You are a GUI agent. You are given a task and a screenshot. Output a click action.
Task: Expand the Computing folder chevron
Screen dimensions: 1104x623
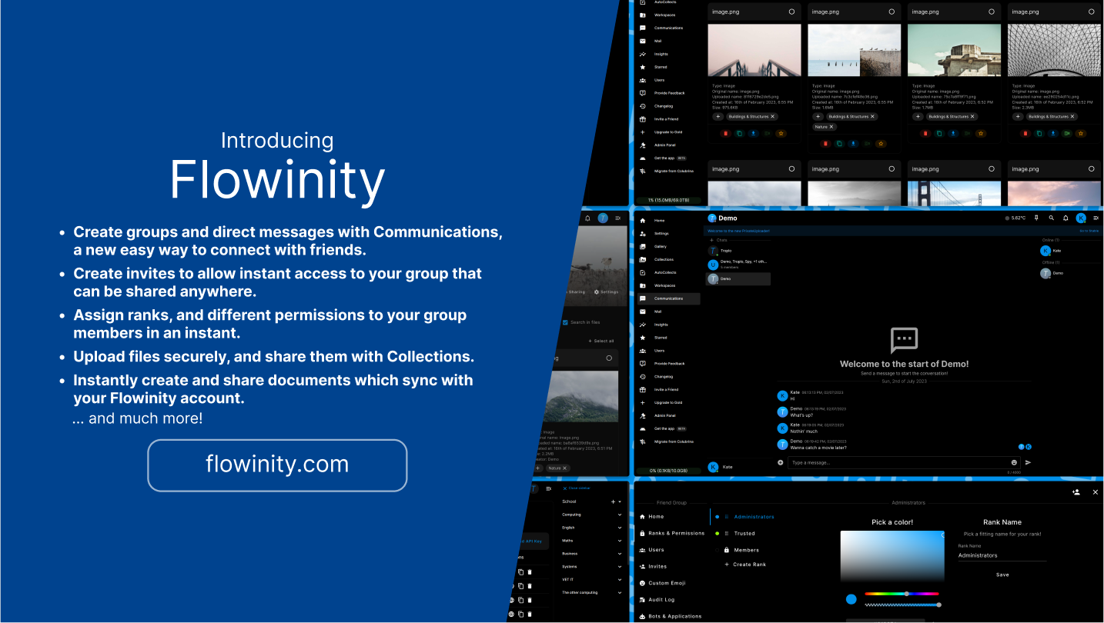click(x=620, y=515)
